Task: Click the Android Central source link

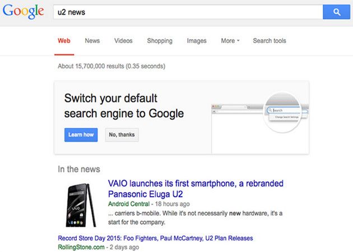Action: [129, 204]
